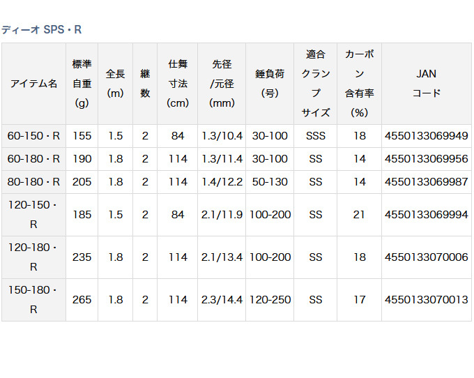Select the 全長 (m) column header

pos(116,84)
